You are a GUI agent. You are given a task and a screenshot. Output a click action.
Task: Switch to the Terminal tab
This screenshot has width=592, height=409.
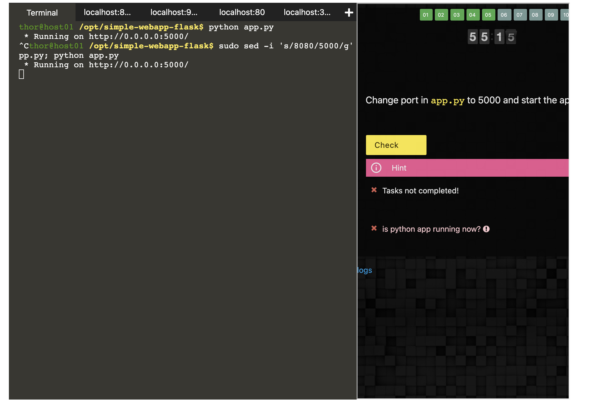tap(42, 13)
